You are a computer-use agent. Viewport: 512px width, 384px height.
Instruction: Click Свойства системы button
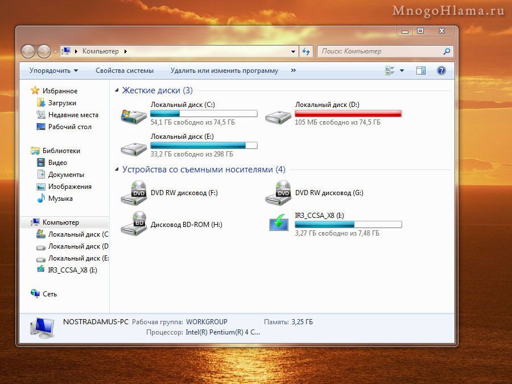tap(124, 71)
